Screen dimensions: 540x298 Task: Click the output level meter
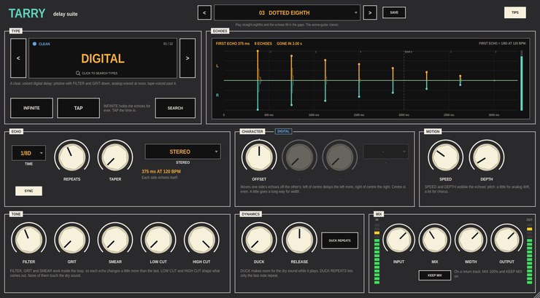tap(529, 254)
